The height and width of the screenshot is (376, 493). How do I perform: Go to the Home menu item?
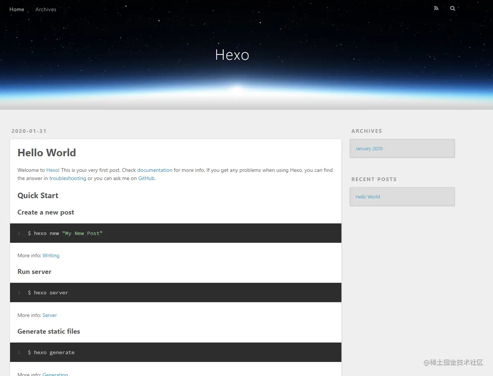point(17,9)
